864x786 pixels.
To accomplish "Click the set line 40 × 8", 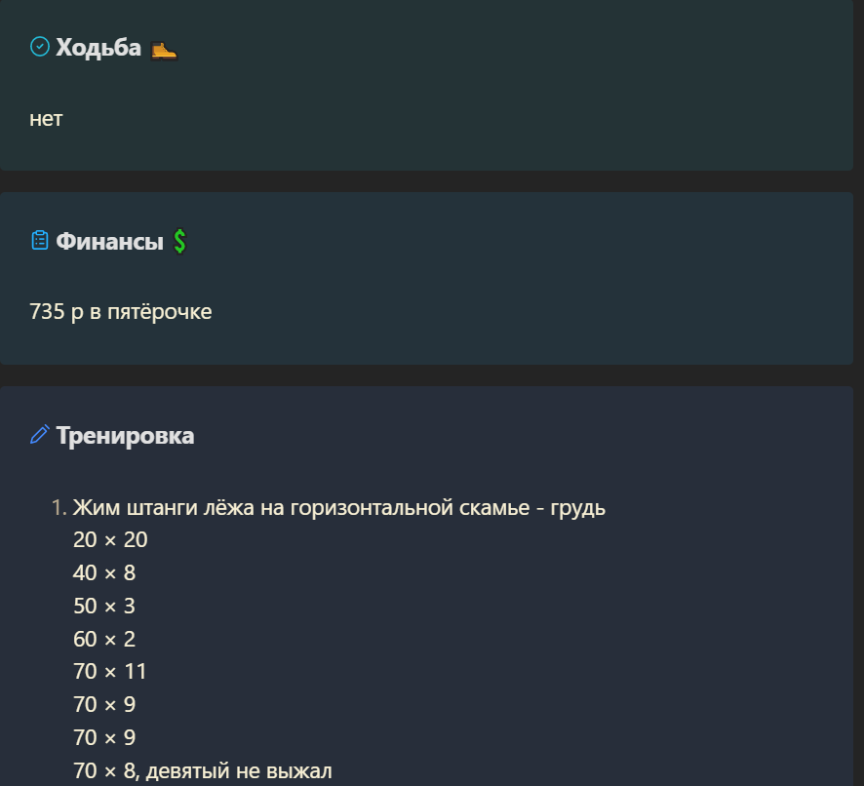I will coord(104,573).
